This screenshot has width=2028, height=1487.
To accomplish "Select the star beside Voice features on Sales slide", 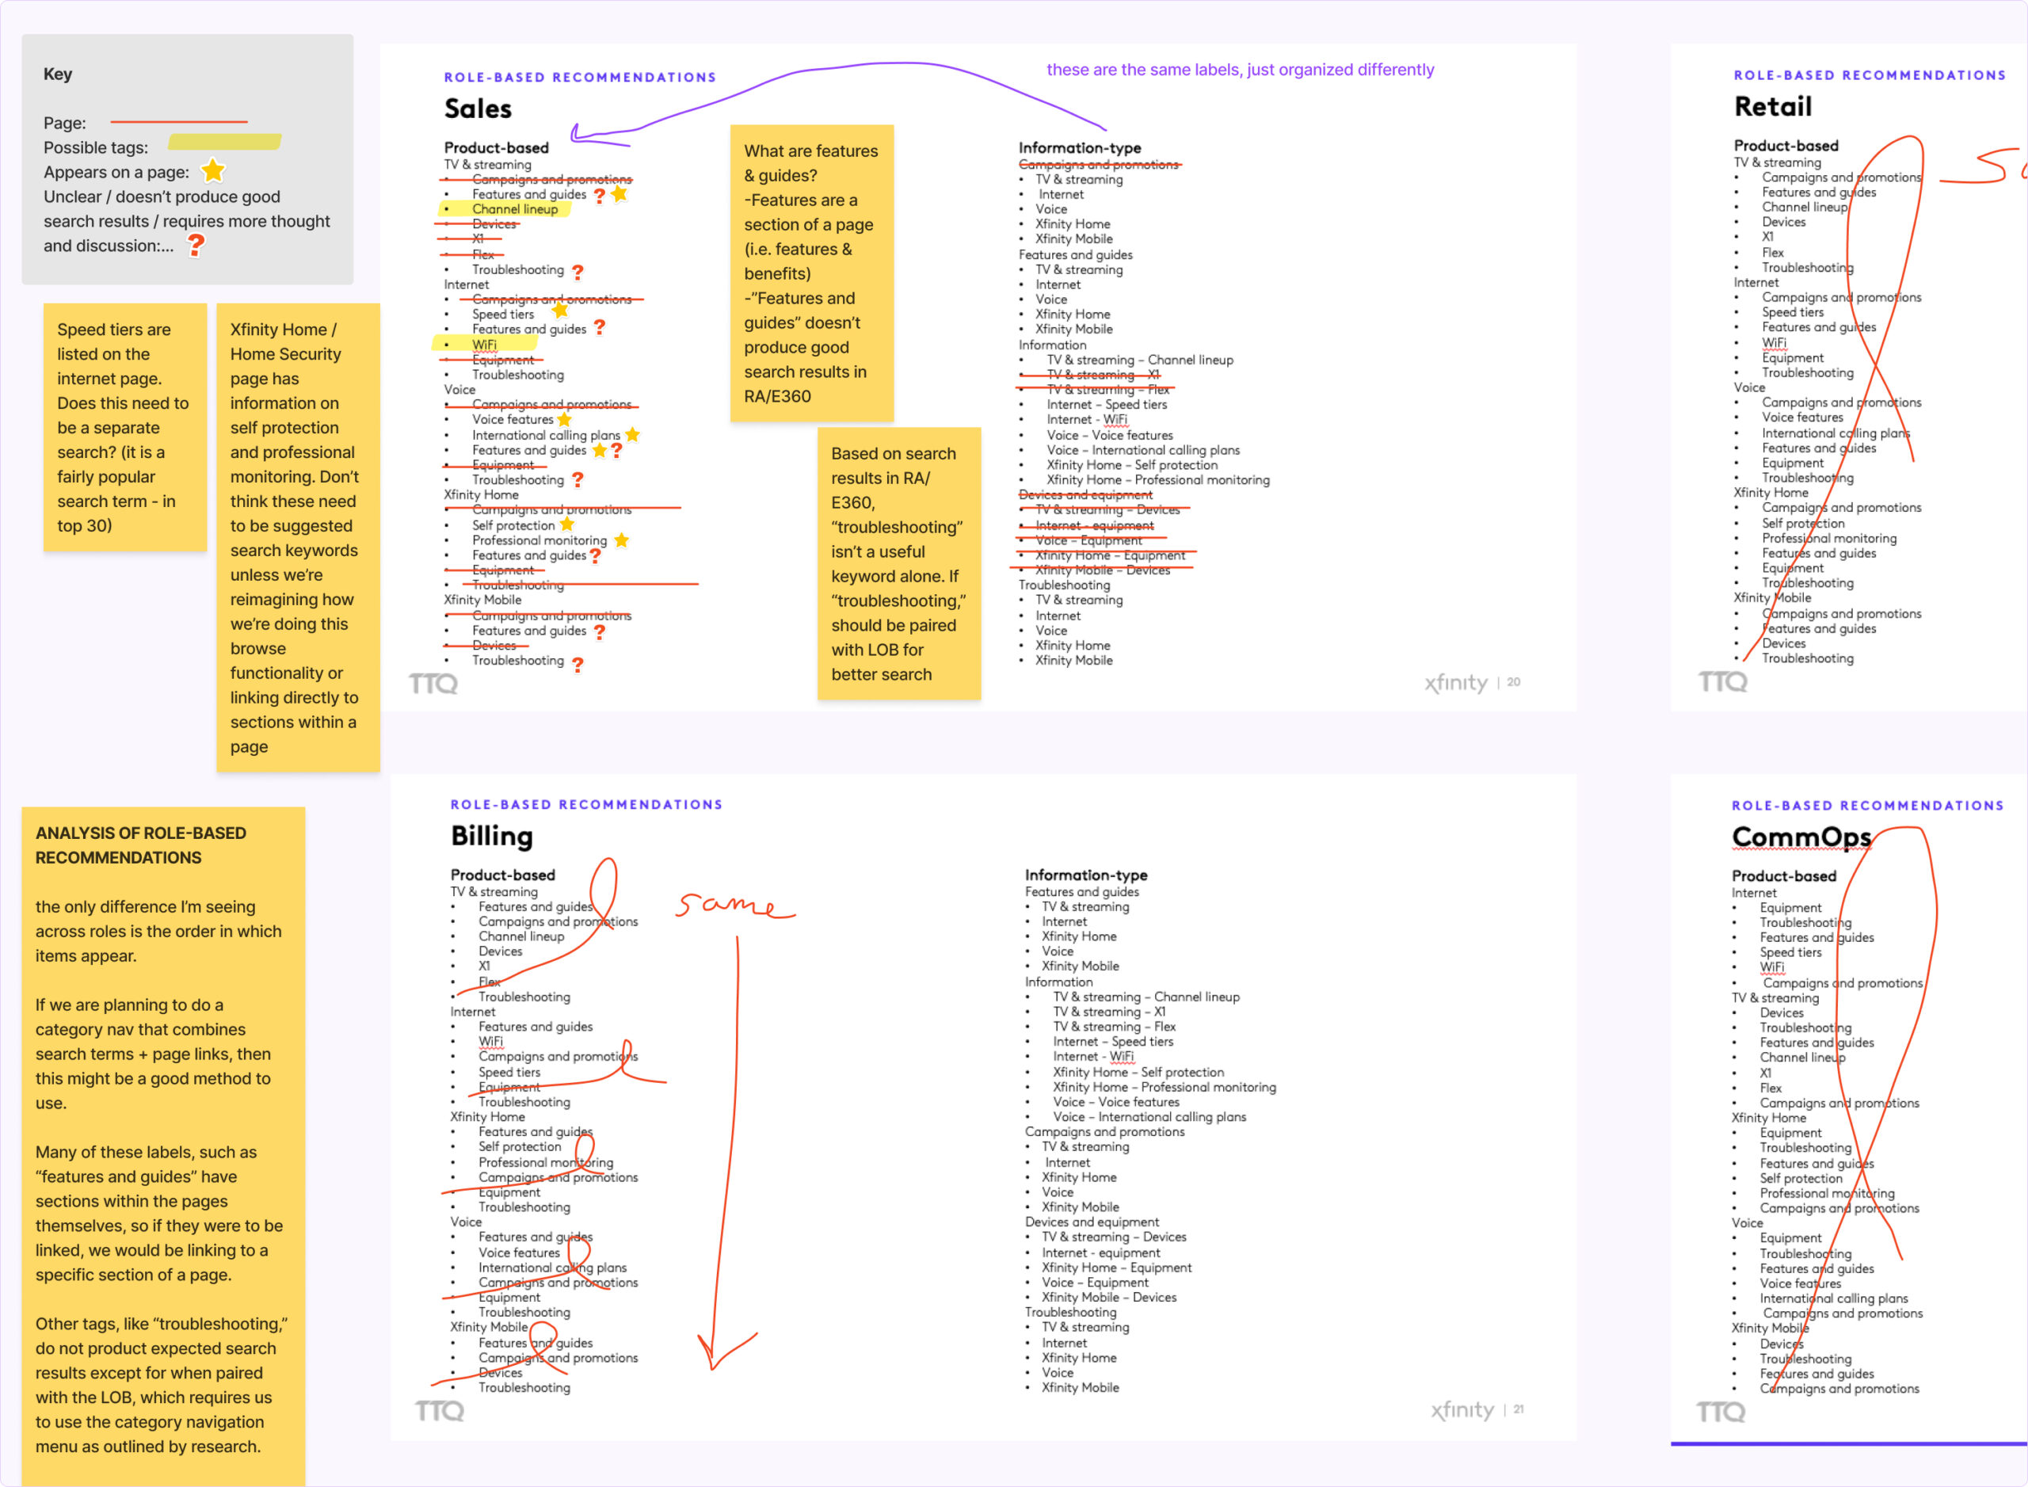I will 564,419.
